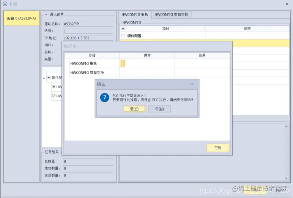The image size is (293, 198).
Task: Click the 下载 window title icon
Action: pyautogui.click(x=5, y=4)
